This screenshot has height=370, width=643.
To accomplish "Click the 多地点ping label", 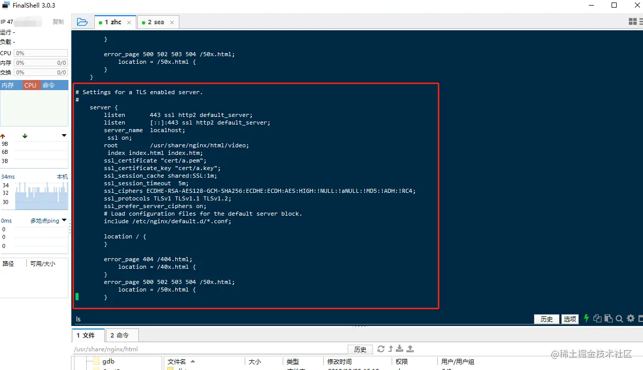I will 45,221.
